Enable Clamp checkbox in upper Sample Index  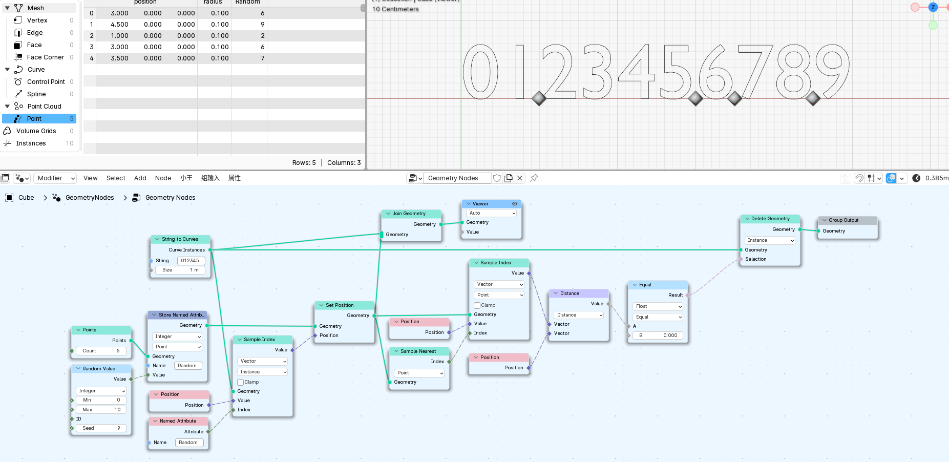pos(477,305)
